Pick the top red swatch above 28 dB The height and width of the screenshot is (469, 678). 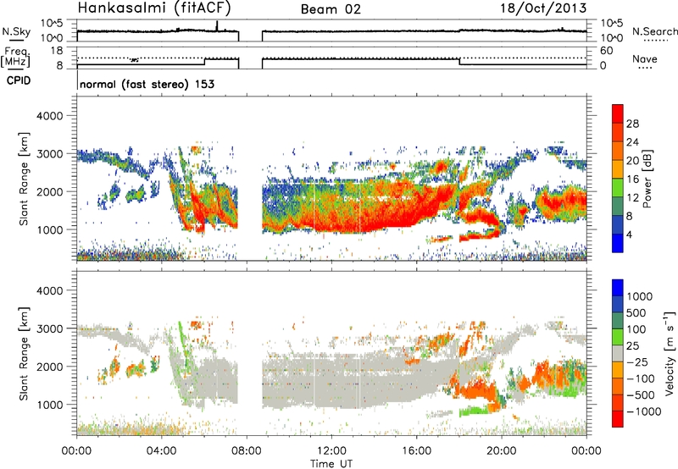click(x=618, y=113)
